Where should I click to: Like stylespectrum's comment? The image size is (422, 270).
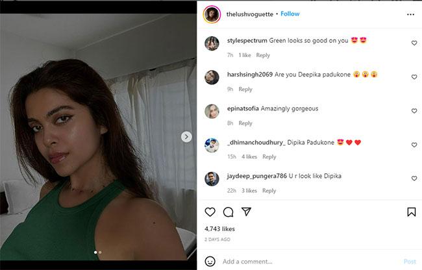414,43
